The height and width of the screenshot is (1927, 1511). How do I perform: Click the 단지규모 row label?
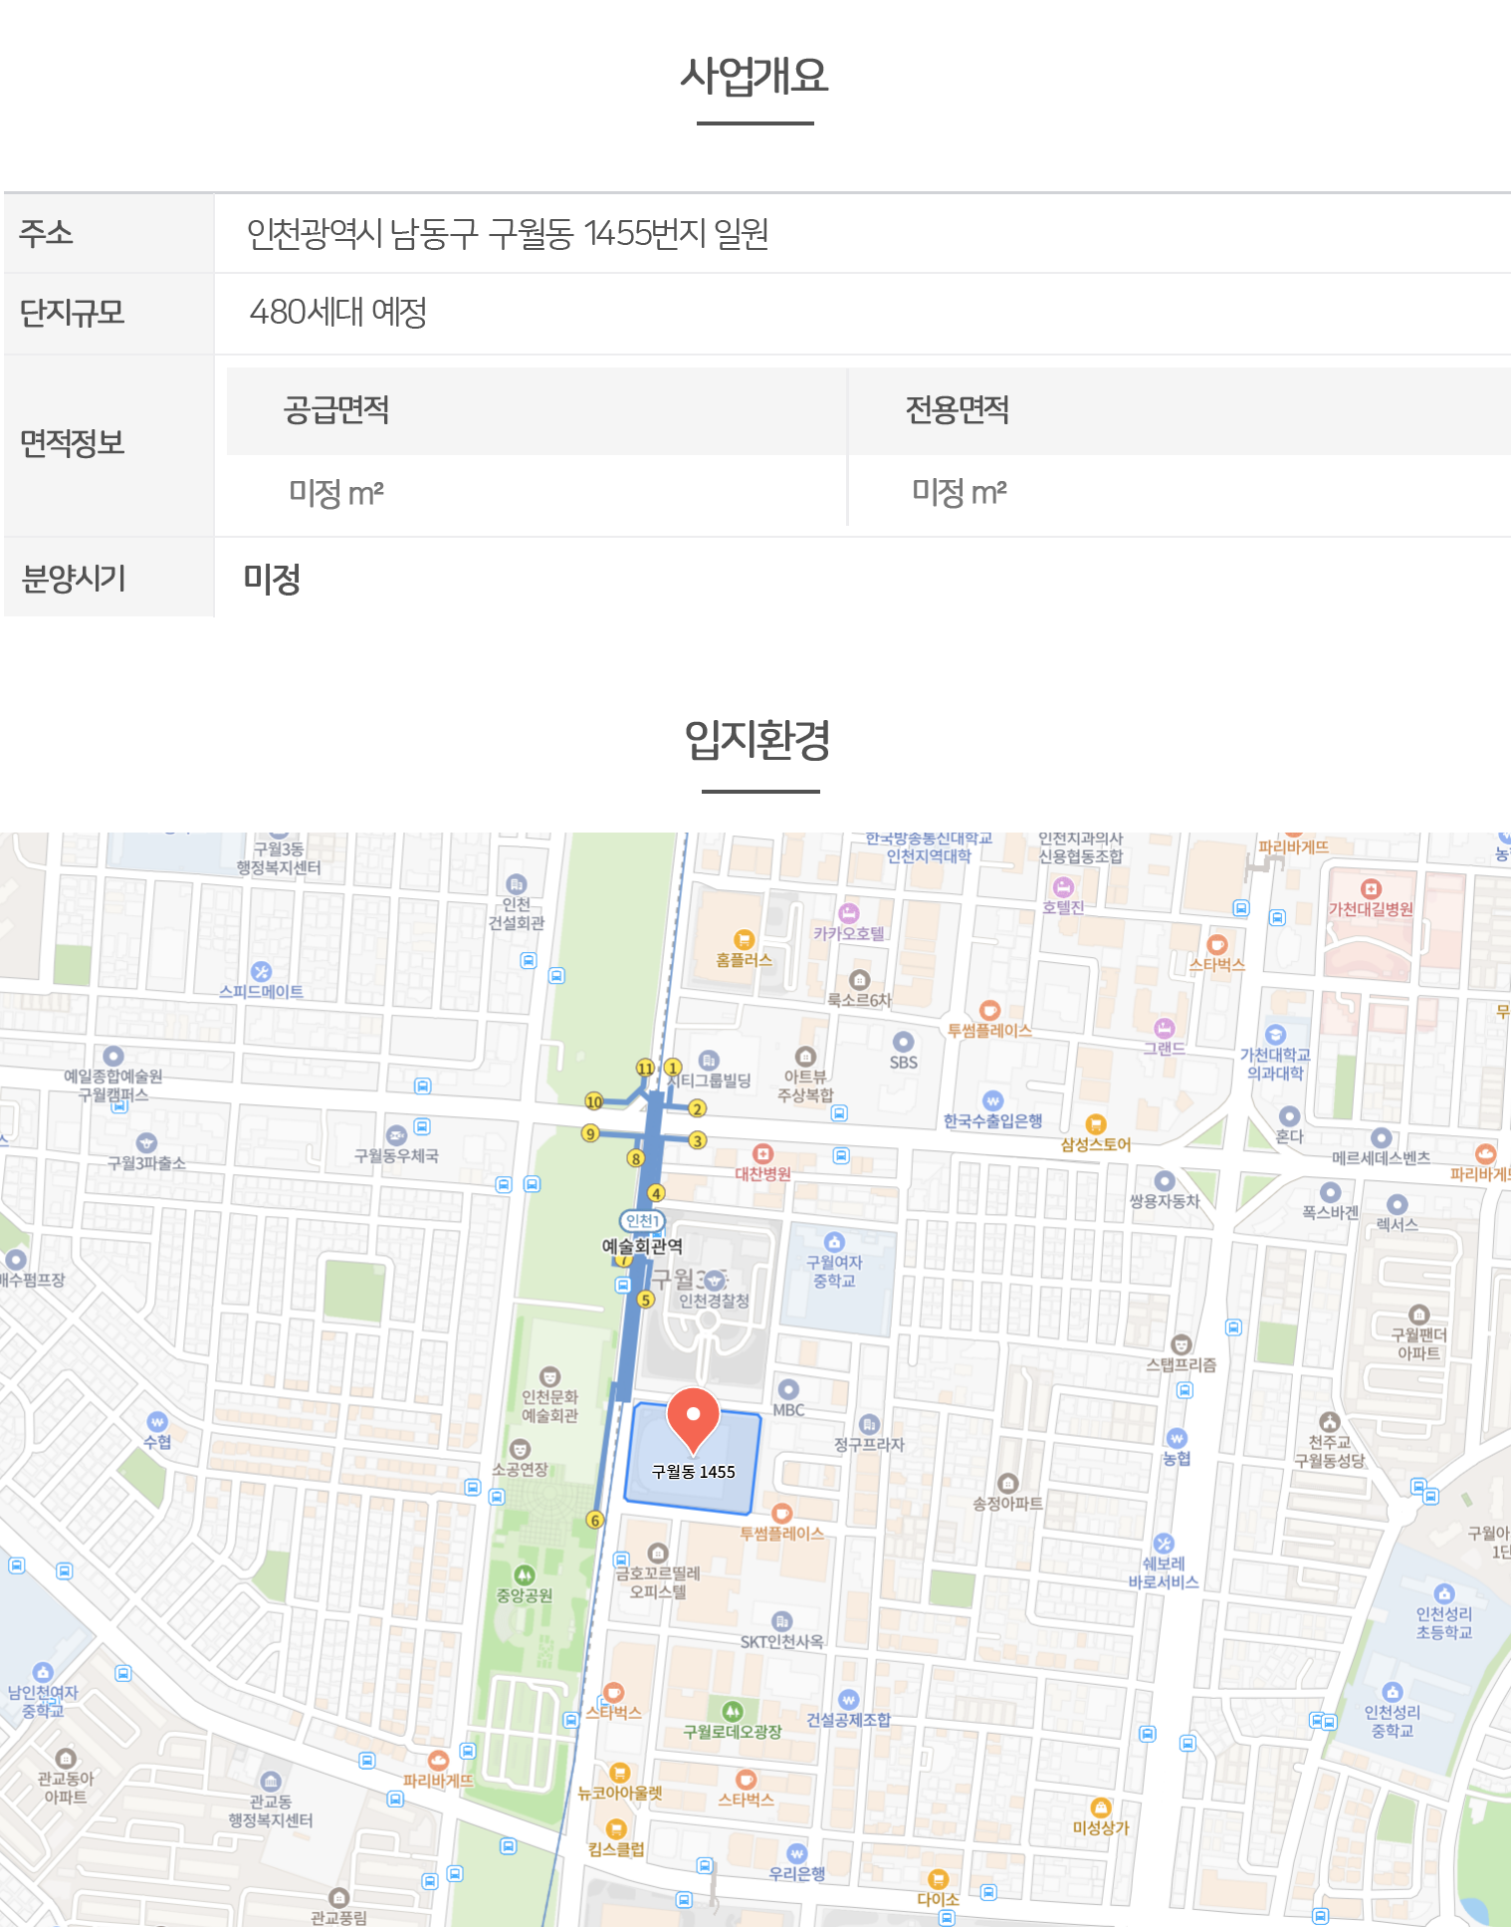pos(73,313)
